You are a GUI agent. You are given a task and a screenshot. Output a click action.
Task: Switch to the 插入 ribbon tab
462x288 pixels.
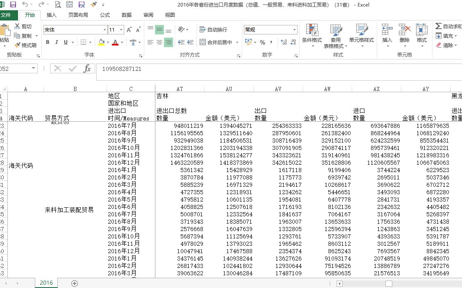(52, 15)
